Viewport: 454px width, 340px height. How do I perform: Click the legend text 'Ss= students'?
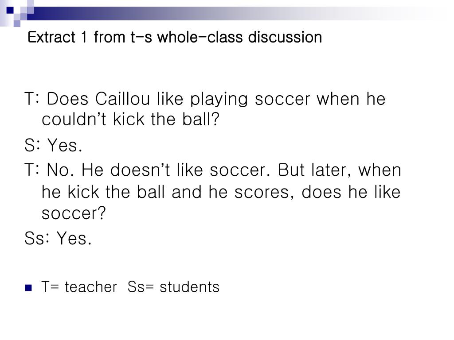click(173, 287)
